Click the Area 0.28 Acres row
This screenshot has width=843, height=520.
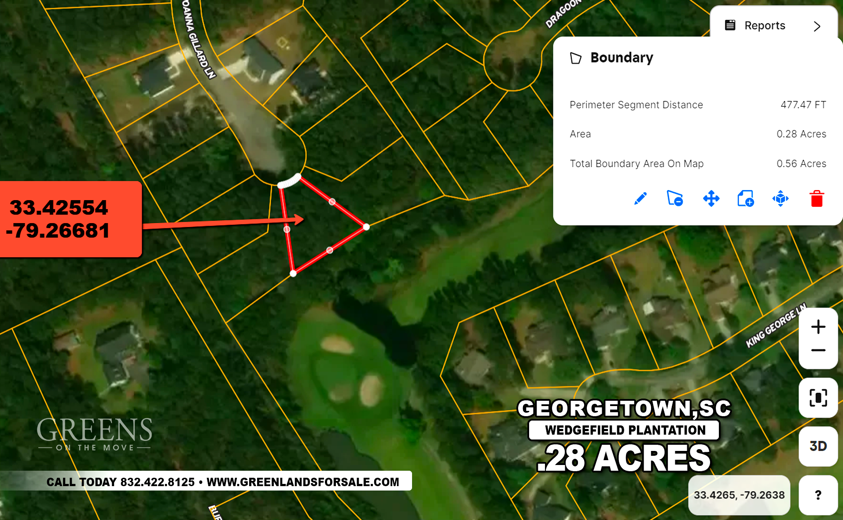[698, 134]
